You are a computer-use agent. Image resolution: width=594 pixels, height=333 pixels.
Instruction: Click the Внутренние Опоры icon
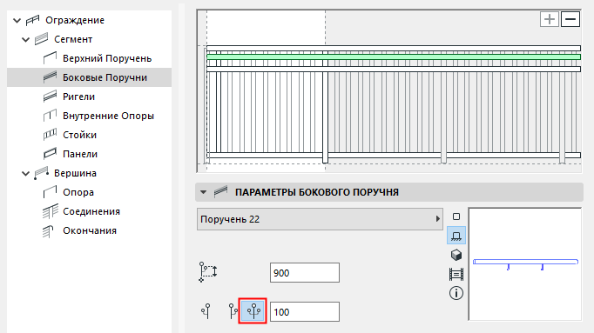point(50,116)
